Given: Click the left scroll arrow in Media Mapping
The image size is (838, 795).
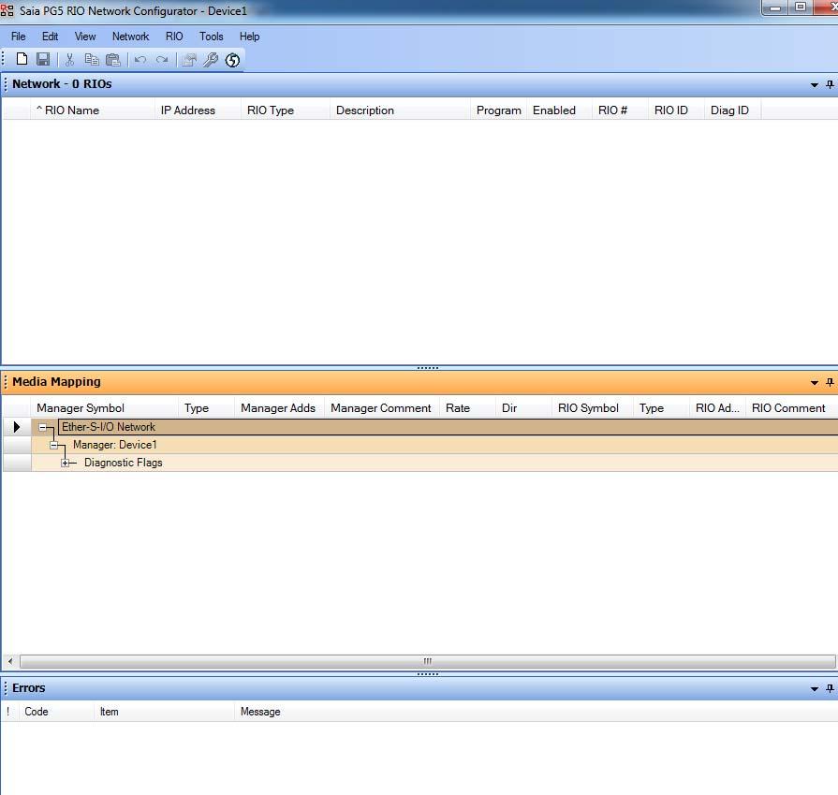Looking at the screenshot, I should point(10,661).
